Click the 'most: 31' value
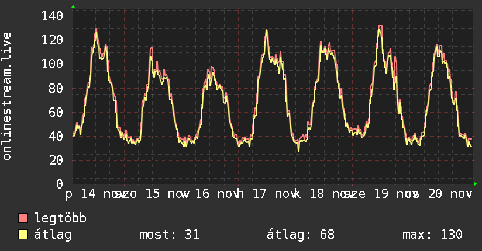The height and width of the screenshot is (251, 482). click(x=170, y=235)
